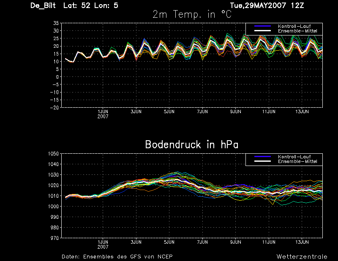Click the 1050 value on pressure axis
Viewport: 338px width, 261px height.
point(53,153)
